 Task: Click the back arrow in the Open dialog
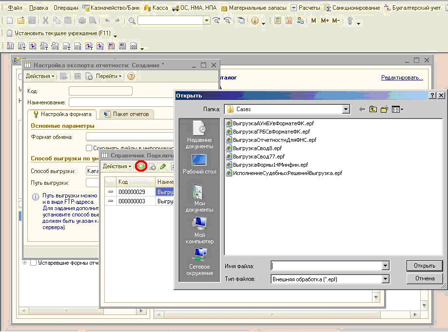(x=362, y=109)
